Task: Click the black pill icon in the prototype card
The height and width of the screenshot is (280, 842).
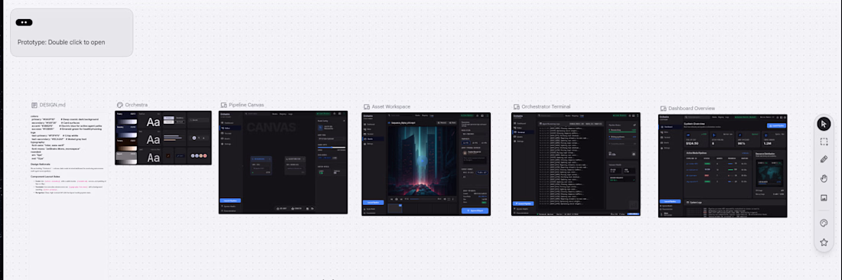Action: [24, 22]
